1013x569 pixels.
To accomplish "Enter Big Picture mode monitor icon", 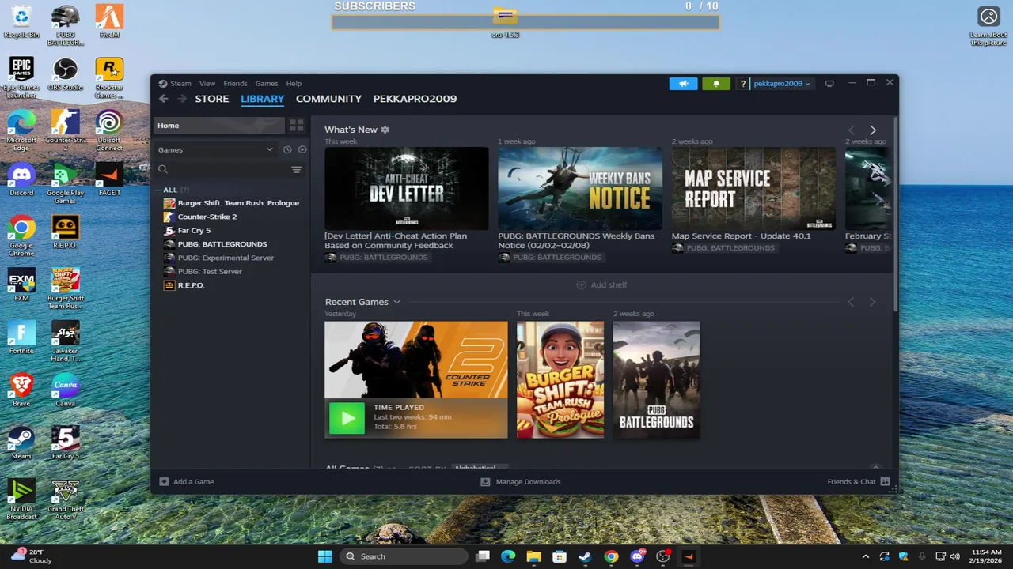I will 829,83.
